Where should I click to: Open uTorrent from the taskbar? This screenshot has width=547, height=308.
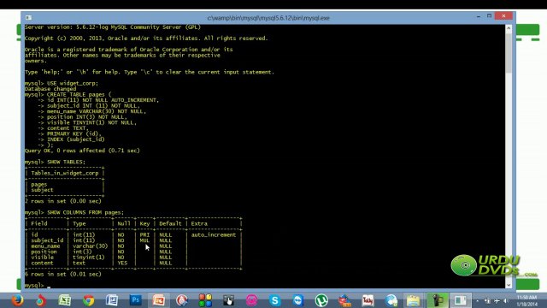click(321, 300)
